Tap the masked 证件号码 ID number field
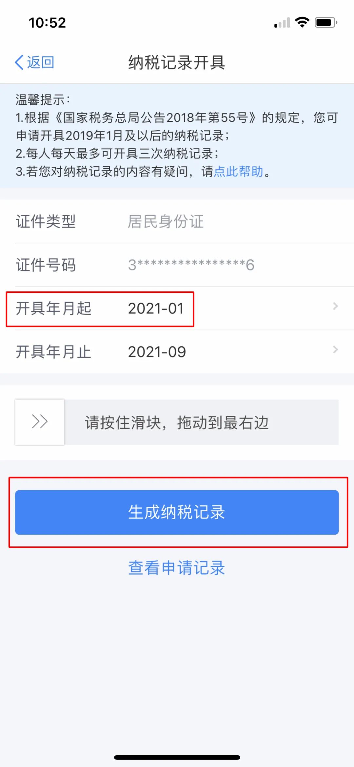354x767 pixels. [191, 265]
